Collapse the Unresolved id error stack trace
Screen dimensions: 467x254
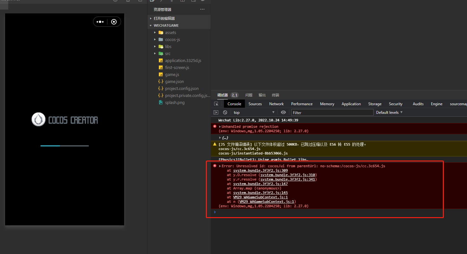pos(220,166)
